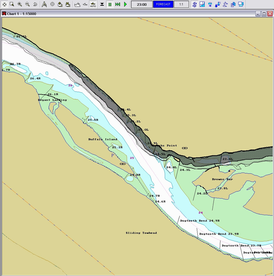Screen dimensions: 274x276
Task: Click the 23:00 time field
Action: (x=142, y=4)
